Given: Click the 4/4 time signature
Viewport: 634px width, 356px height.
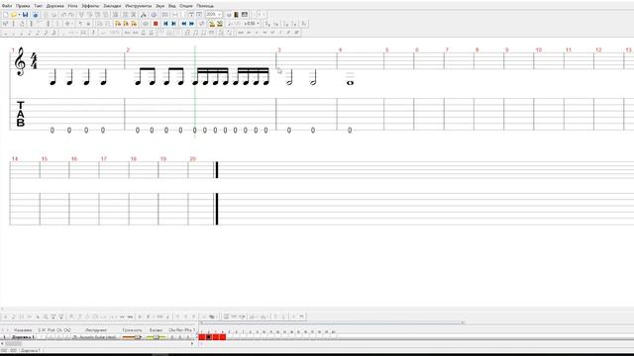Looking at the screenshot, I should [x=34, y=61].
